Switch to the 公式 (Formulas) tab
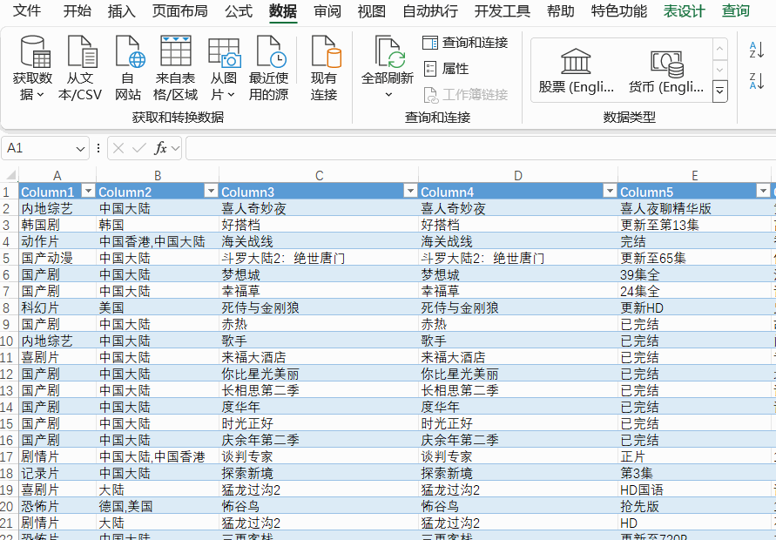The image size is (776, 540). (238, 11)
